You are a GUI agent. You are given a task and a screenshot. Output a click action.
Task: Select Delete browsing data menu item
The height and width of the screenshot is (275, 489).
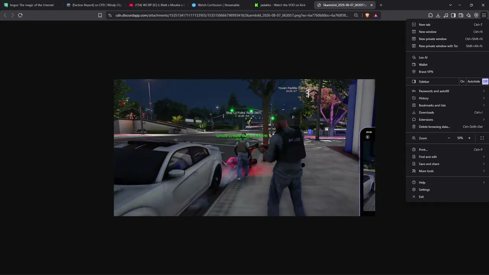447,127
